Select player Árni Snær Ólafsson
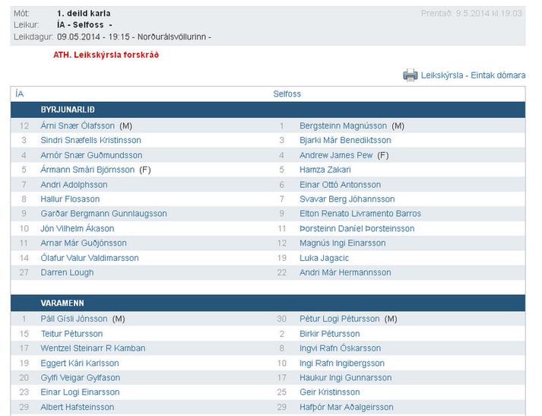Screen dimensions: 542x416 pos(78,125)
